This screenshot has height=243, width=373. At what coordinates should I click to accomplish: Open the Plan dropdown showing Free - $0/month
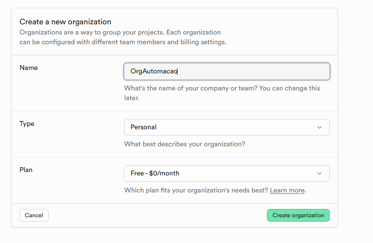coord(227,174)
